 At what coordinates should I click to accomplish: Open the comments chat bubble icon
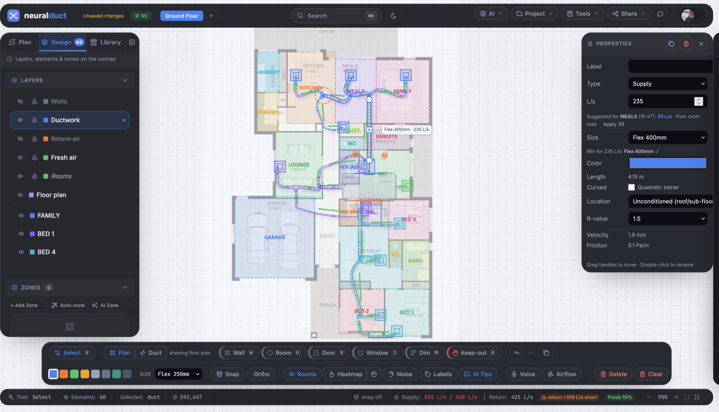660,14
